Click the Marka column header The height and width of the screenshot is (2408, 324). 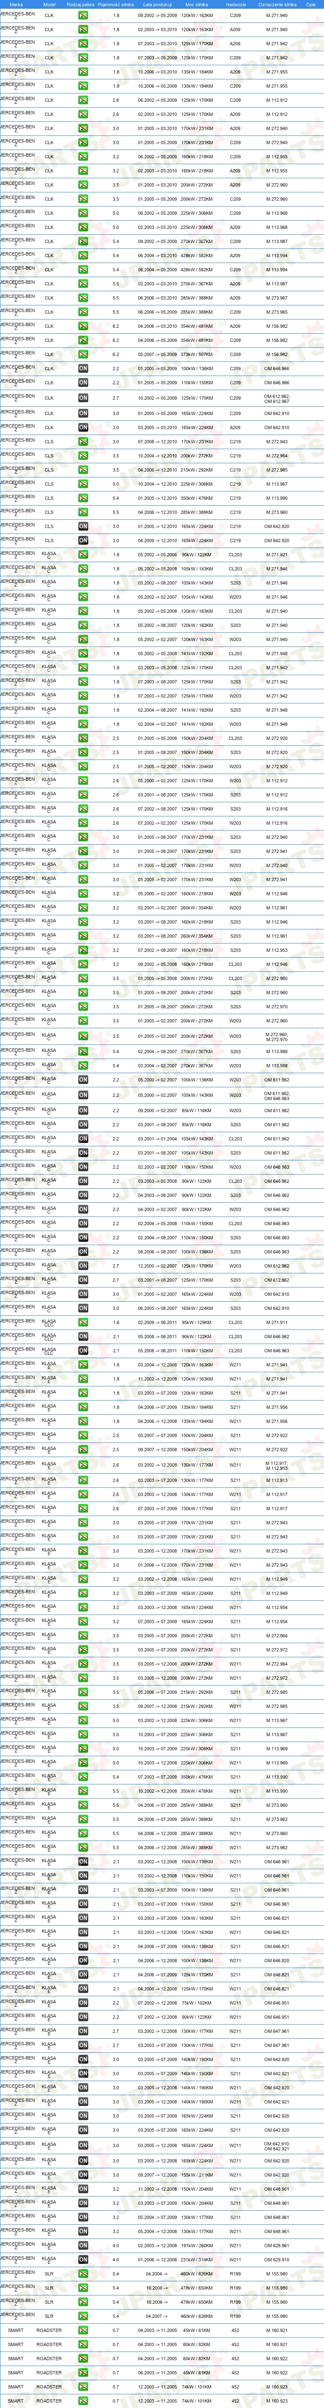coord(16,4)
